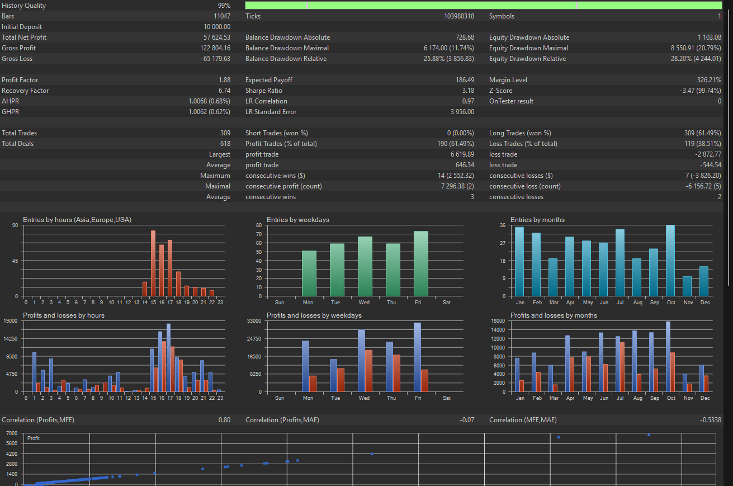This screenshot has height=486, width=733.
Task: Select the Total Net Profit value 57 624.53
Action: pyautogui.click(x=216, y=37)
